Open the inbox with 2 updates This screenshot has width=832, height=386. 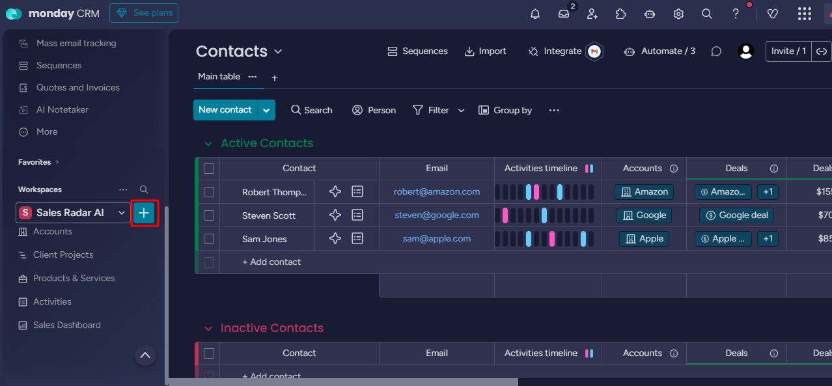(x=564, y=14)
